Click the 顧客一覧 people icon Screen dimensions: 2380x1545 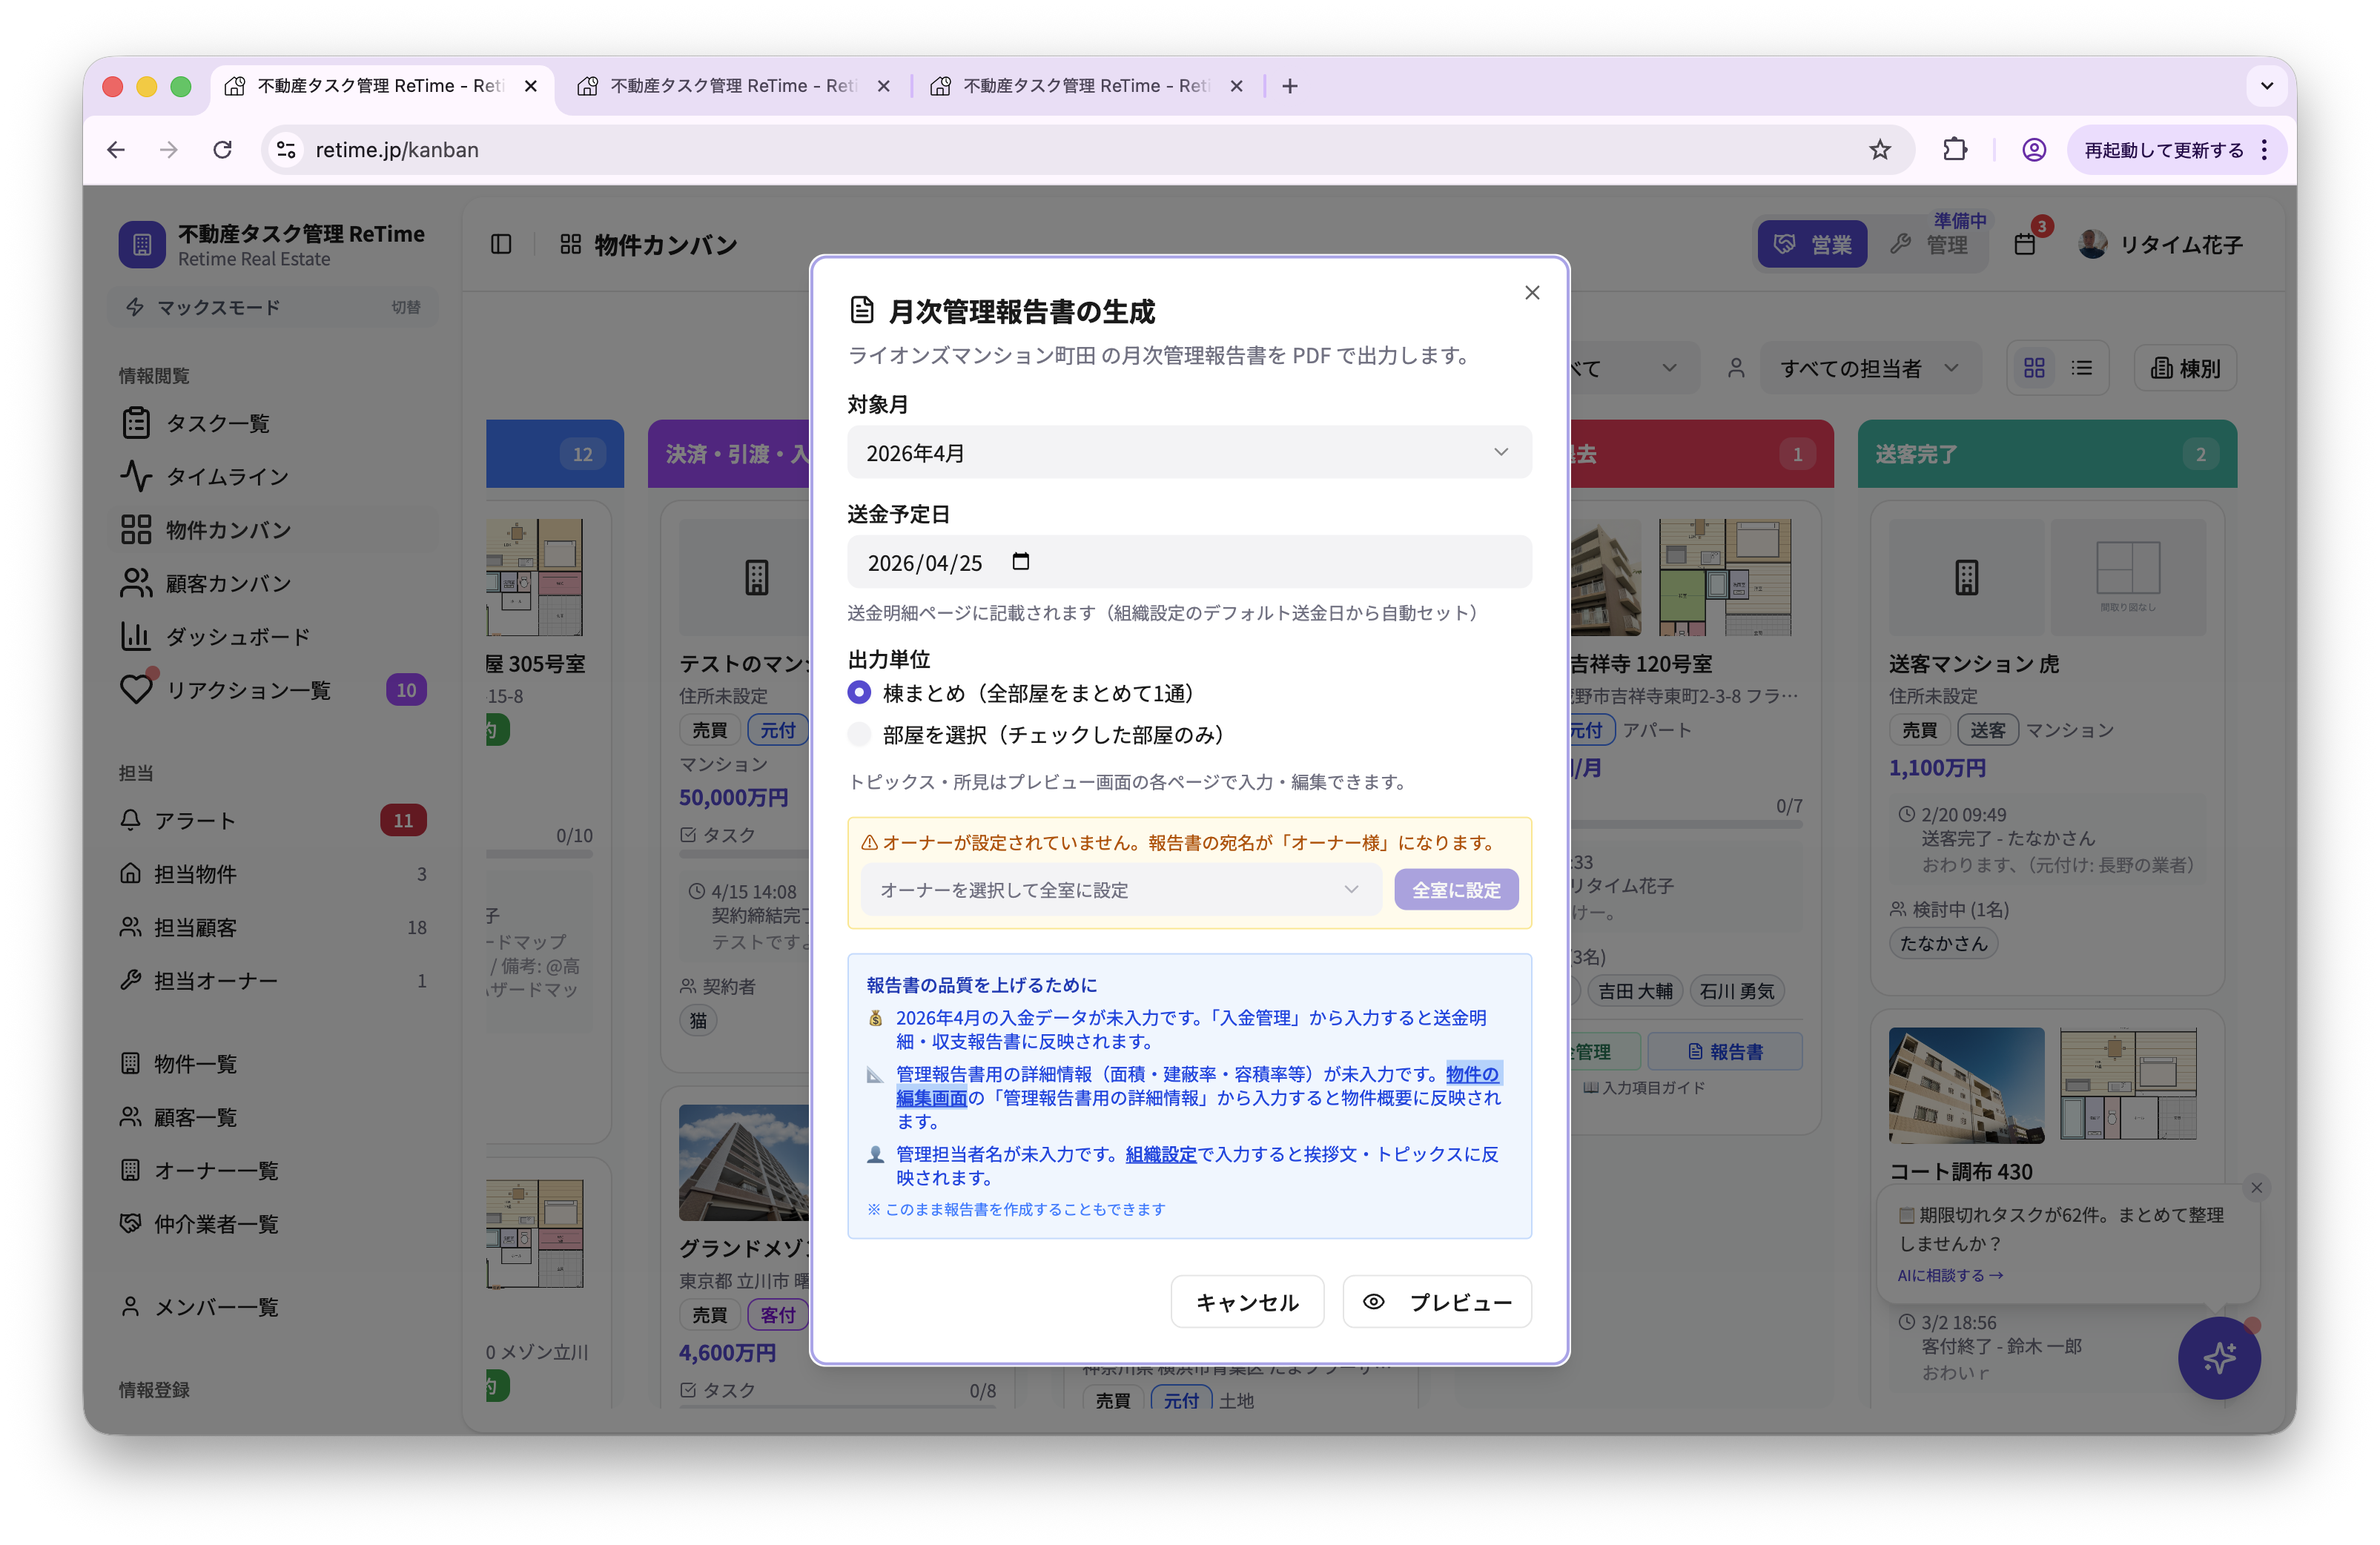130,1116
